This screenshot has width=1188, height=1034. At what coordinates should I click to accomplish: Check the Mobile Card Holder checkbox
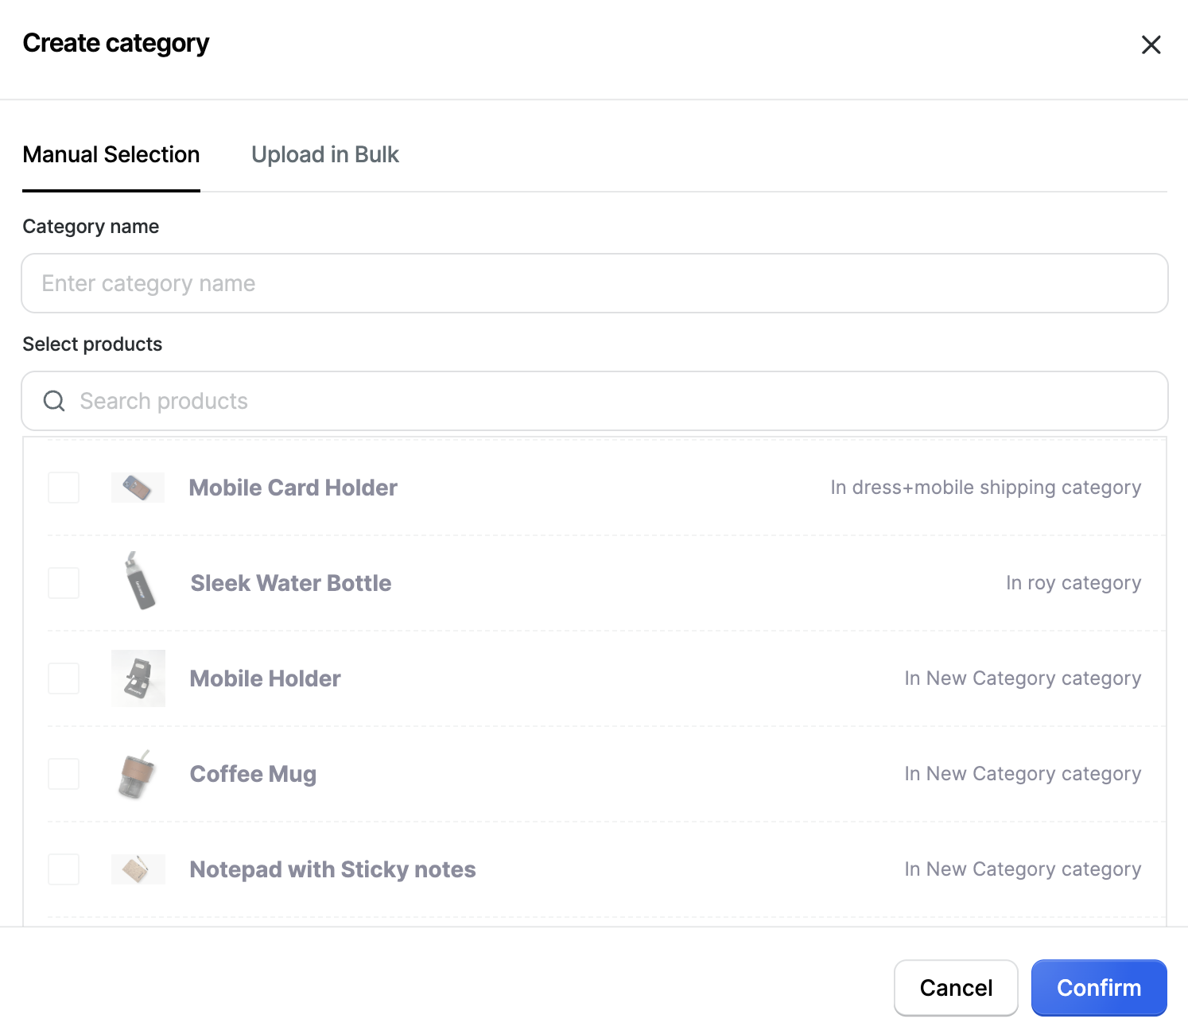(x=63, y=488)
